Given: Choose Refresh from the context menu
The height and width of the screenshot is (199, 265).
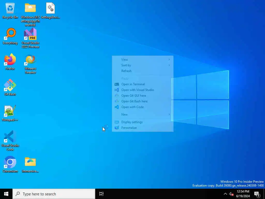Looking at the screenshot, I should [x=143, y=71].
